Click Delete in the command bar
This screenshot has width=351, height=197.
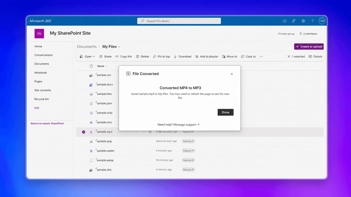click(142, 56)
